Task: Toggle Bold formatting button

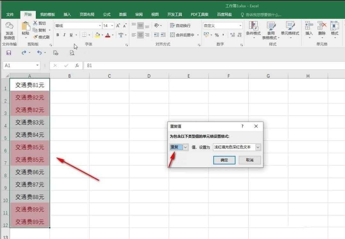Action: pos(57,35)
